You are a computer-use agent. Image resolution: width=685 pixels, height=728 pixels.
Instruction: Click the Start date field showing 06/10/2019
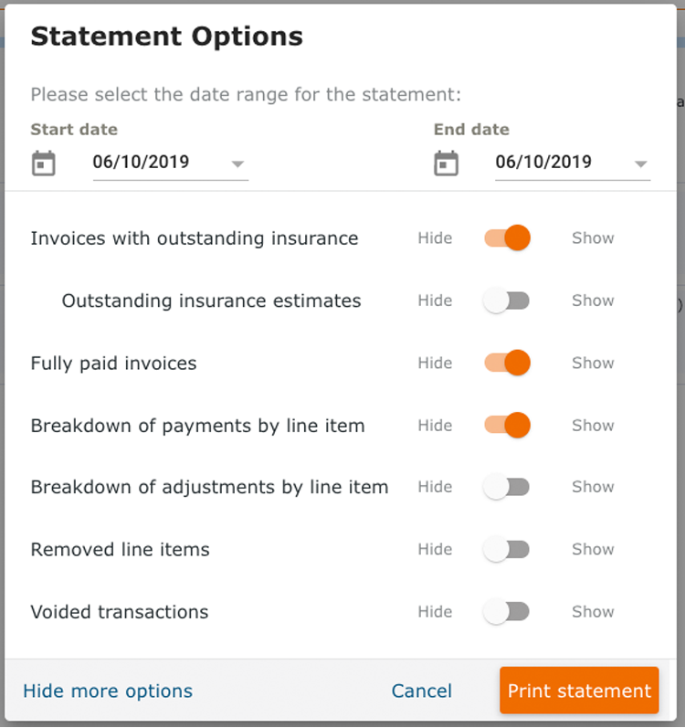[x=170, y=163]
